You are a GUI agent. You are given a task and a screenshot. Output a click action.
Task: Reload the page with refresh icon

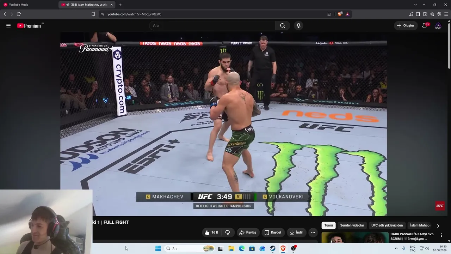pyautogui.click(x=19, y=14)
